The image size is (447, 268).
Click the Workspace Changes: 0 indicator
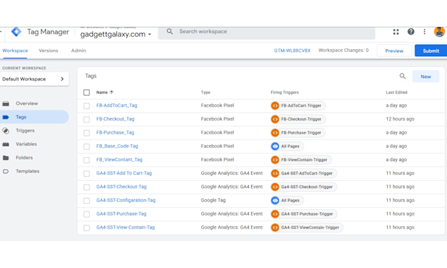point(344,50)
